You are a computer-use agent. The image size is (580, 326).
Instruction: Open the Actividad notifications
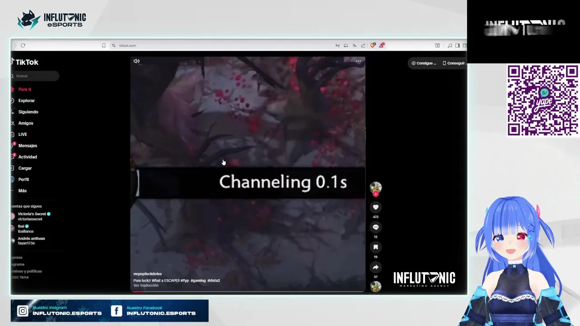[x=27, y=157]
